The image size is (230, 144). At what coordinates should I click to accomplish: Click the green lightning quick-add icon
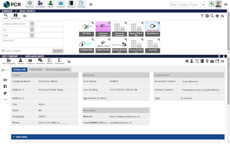point(212,4)
